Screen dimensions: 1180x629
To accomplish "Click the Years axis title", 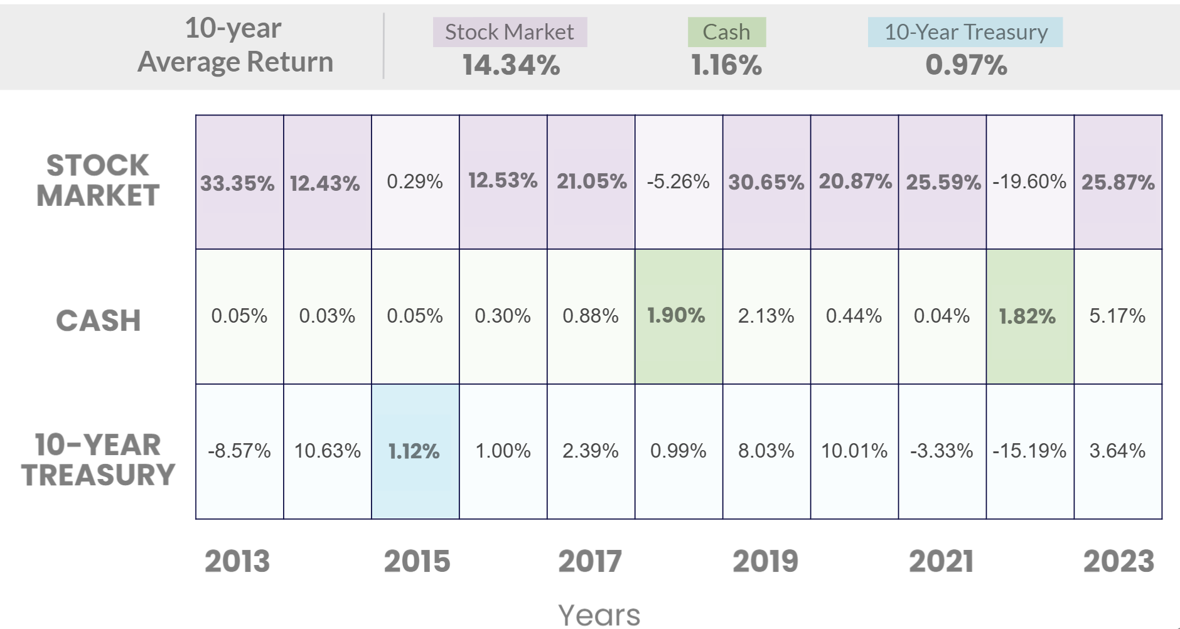I will (599, 615).
